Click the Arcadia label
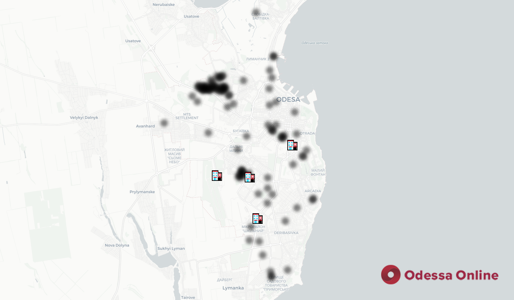This screenshot has width=514, height=300. (x=313, y=191)
